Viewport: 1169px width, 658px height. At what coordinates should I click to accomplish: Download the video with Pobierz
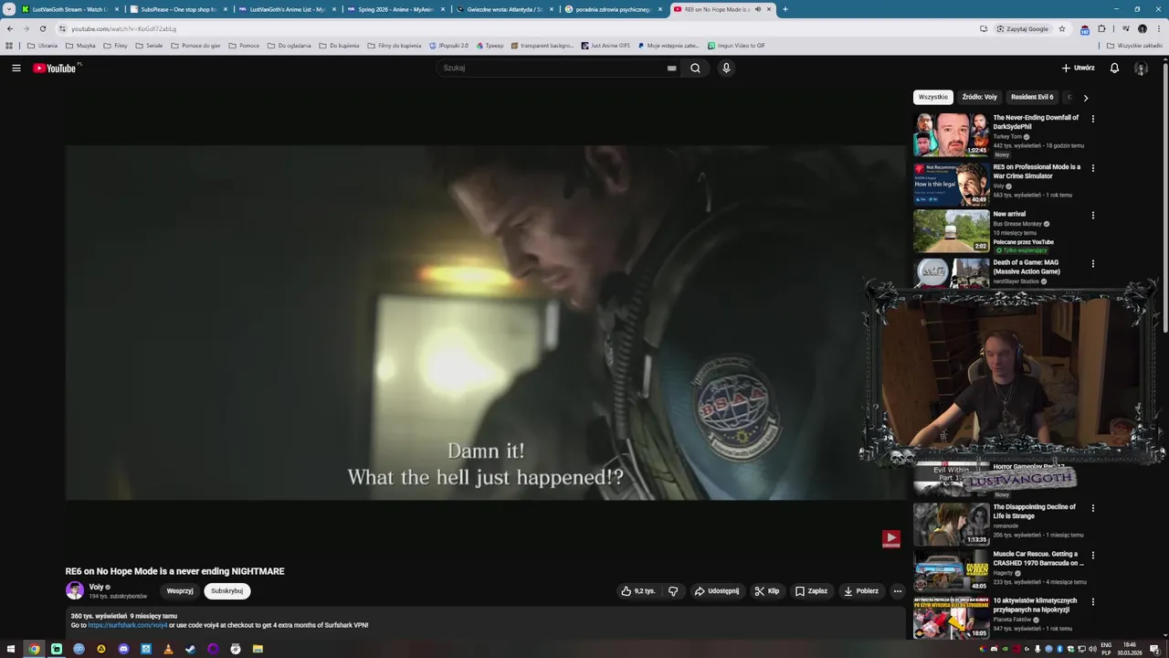point(861,591)
